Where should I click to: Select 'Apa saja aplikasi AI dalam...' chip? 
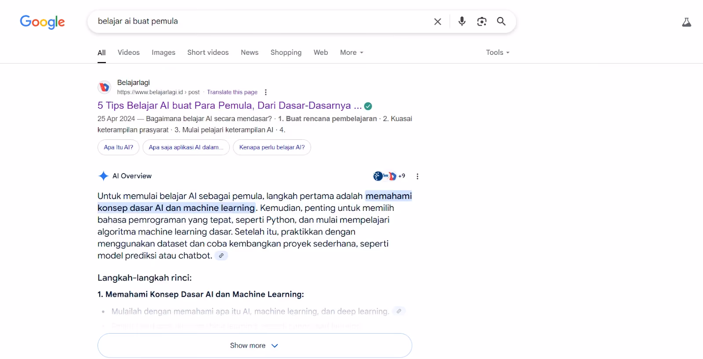click(x=186, y=147)
